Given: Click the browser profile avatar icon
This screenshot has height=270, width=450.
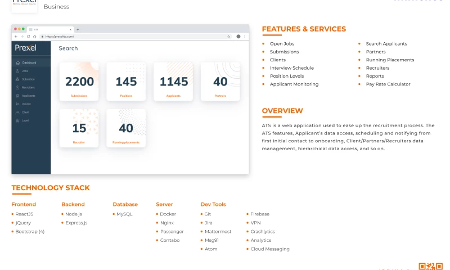Looking at the screenshot, I should pos(238,36).
